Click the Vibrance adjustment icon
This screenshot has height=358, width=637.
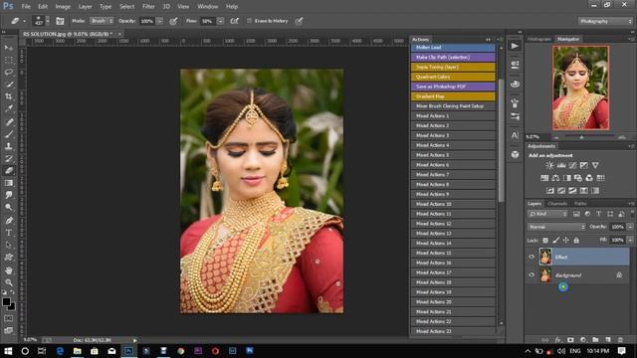click(595, 165)
